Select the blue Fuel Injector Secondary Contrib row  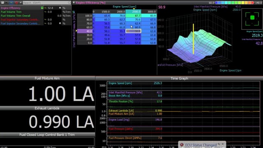tap(36, 23)
